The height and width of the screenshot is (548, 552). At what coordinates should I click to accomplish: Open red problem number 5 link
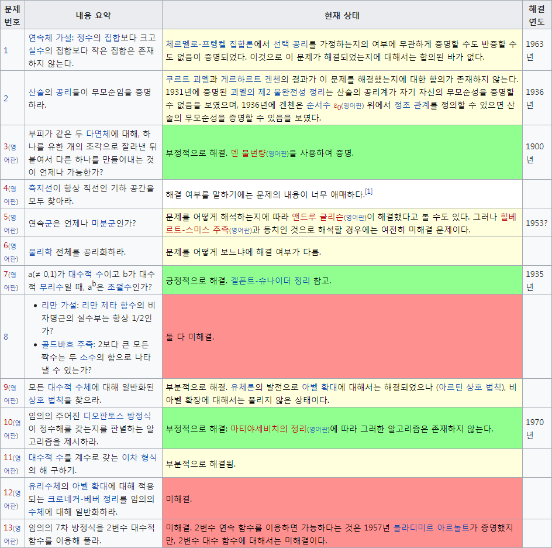pyautogui.click(x=6, y=217)
